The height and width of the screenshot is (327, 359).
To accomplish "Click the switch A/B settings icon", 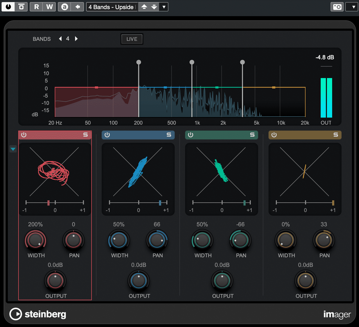I will 64,7.
